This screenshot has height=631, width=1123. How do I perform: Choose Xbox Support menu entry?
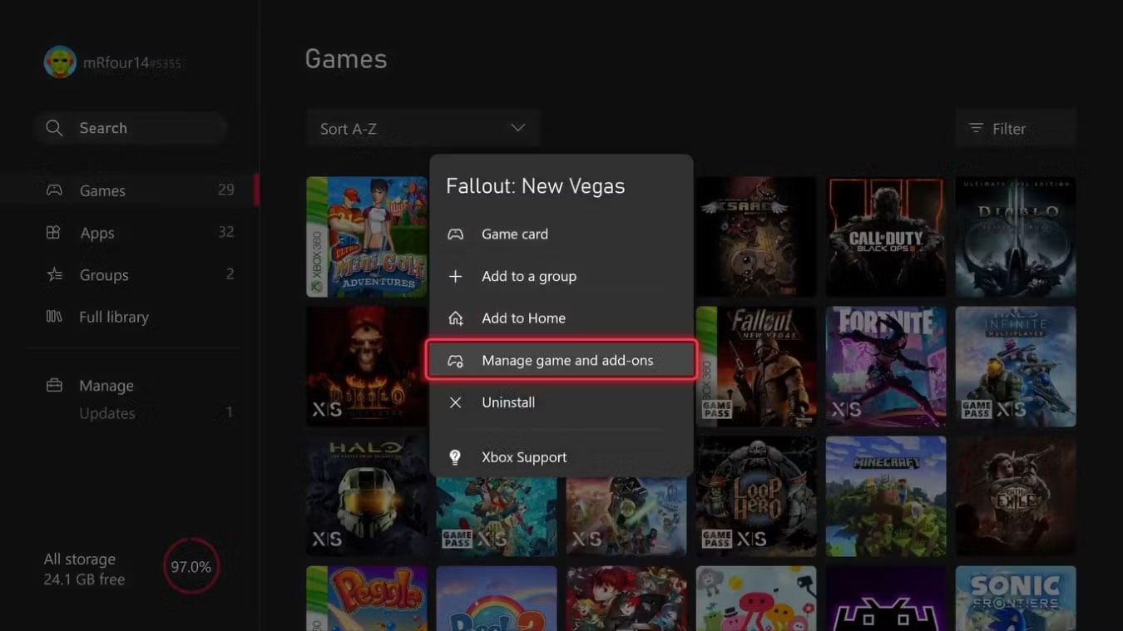561,457
